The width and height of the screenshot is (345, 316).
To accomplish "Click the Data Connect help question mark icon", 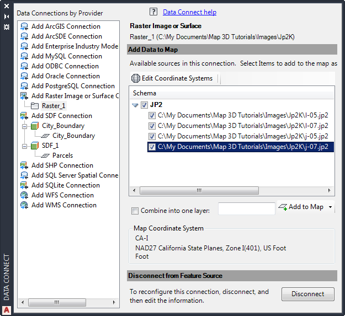I will (153, 12).
